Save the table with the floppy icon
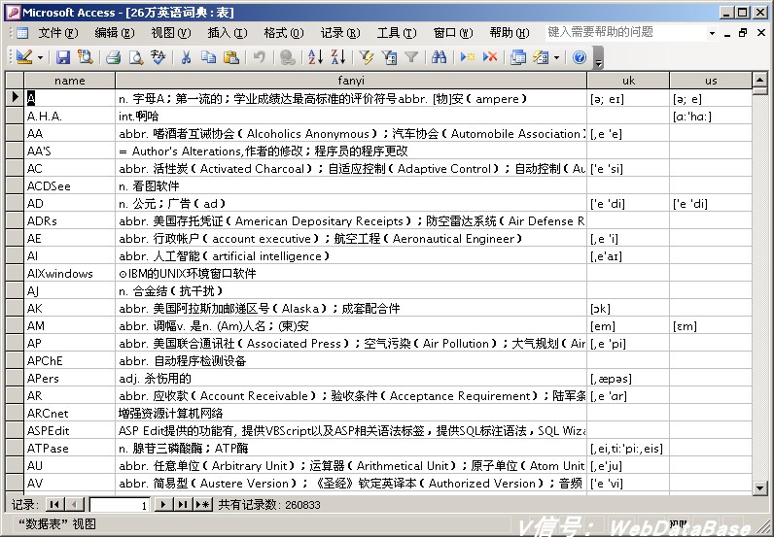 tap(62, 57)
